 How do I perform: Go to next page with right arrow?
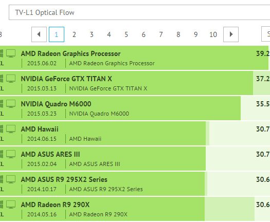click(231, 34)
